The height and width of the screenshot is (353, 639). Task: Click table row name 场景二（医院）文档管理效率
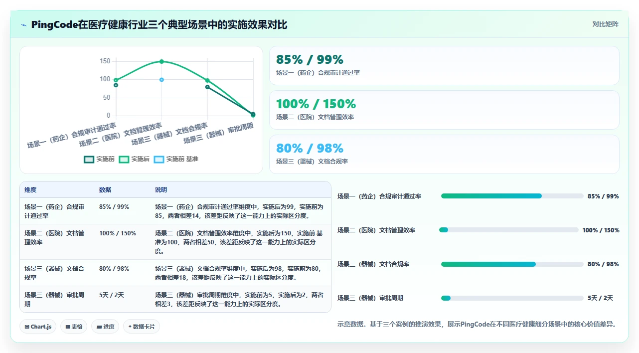pyautogui.click(x=54, y=238)
